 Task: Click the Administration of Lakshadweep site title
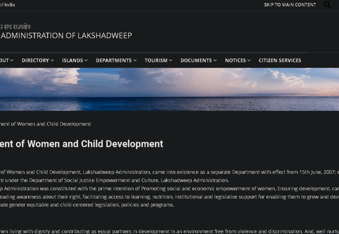(66, 35)
